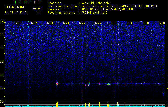This screenshot has width=168, height=107.
Task: Select the file name 11021320.png
Action: pyautogui.click(x=15, y=7)
